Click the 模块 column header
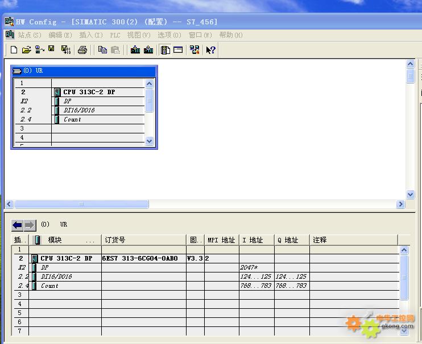Image resolution: width=422 pixels, height=344 pixels. pyautogui.click(x=65, y=240)
